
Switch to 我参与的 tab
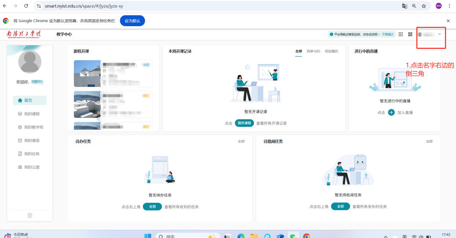point(313,51)
